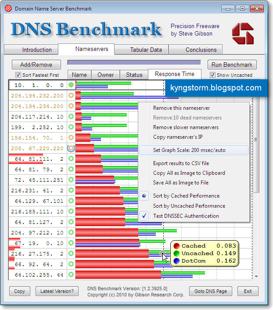The width and height of the screenshot is (273, 310).
Task: Click the Copy button
Action: [x=20, y=291]
